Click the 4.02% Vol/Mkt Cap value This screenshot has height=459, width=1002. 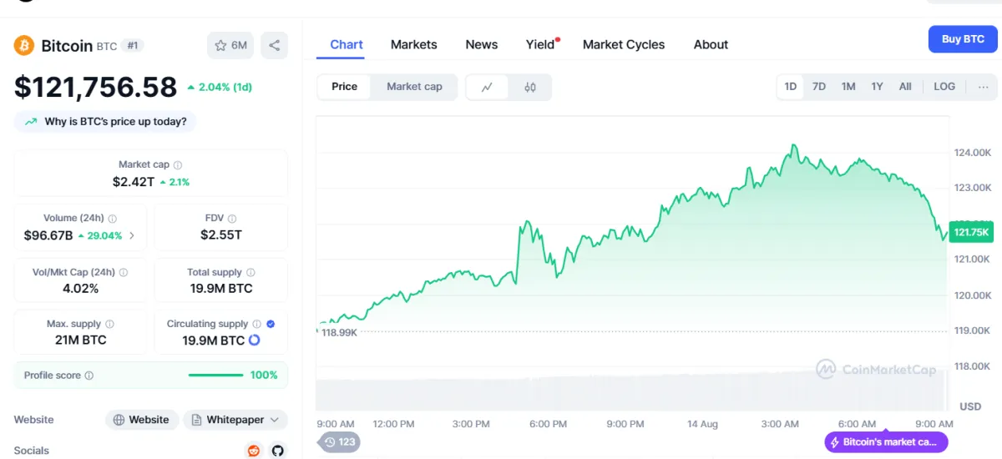(81, 289)
